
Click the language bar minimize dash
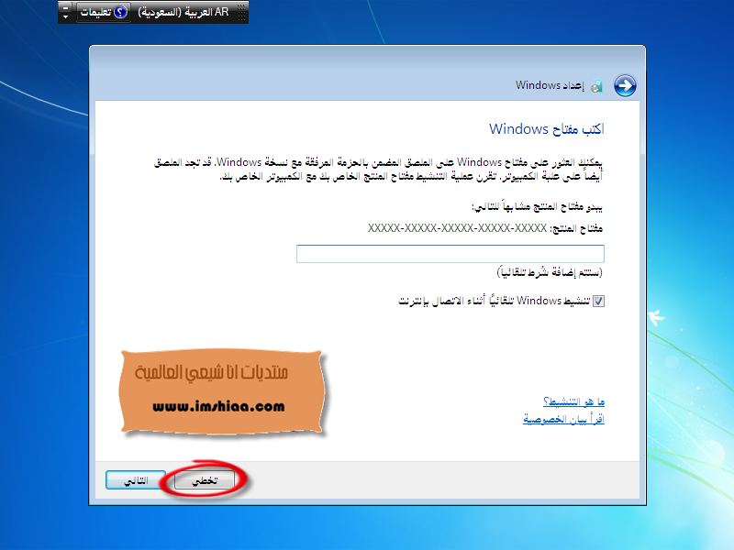[x=65, y=7]
